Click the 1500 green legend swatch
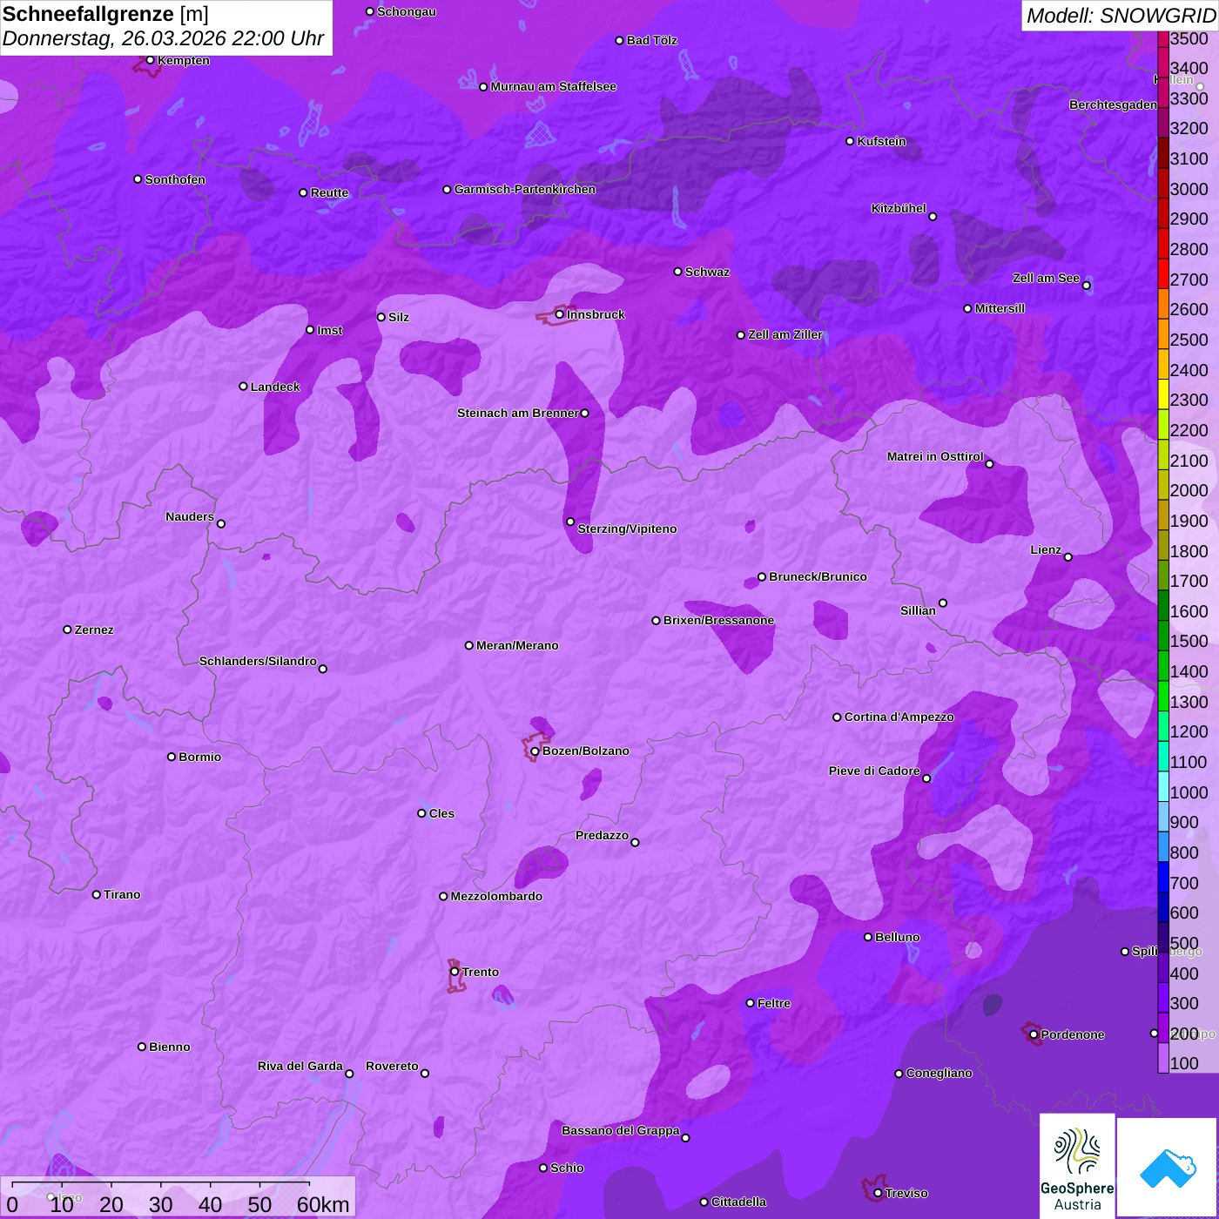The image size is (1219, 1219). 1163,635
